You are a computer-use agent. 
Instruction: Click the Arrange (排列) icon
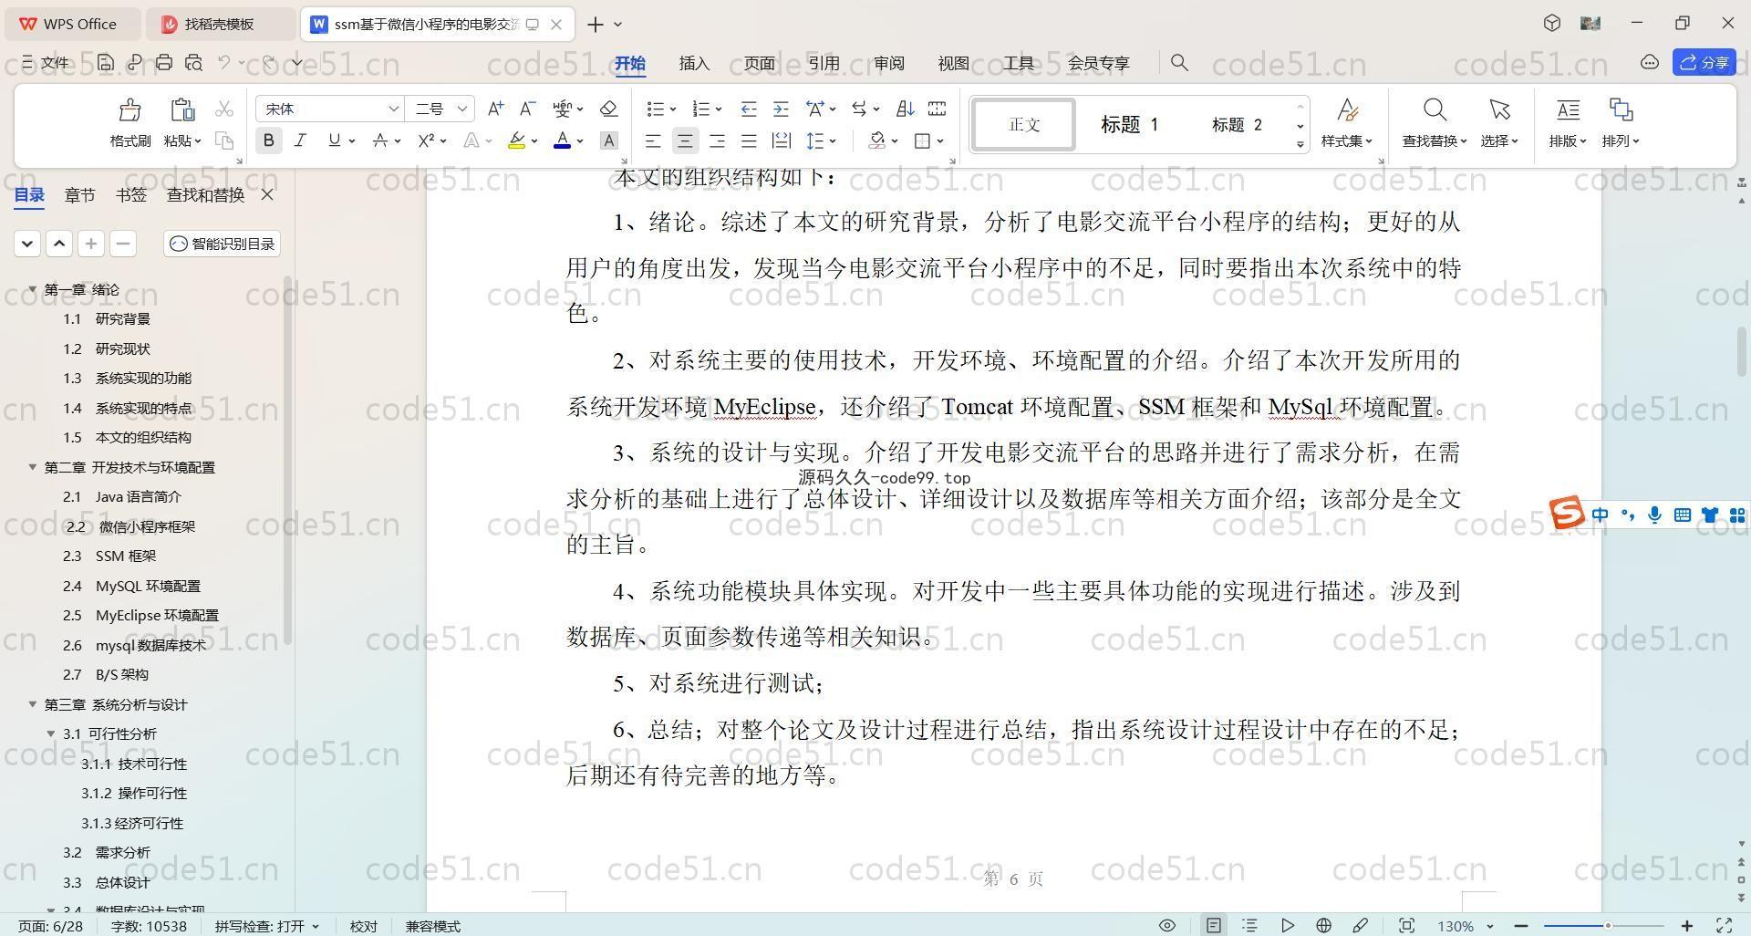(x=1621, y=110)
